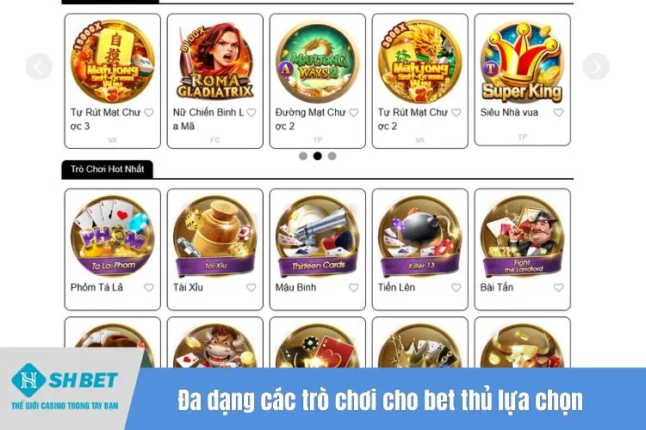Mark Phỏm Tá Lả as favorite
646x430 pixels.
click(x=149, y=287)
